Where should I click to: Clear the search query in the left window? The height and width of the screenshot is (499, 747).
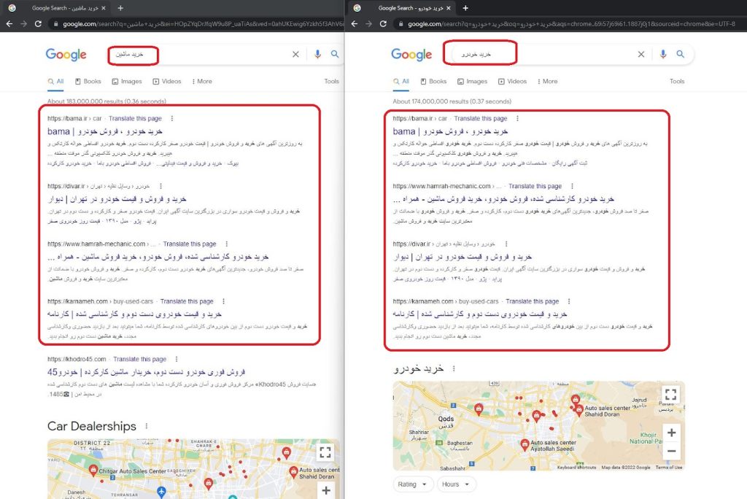coord(296,54)
